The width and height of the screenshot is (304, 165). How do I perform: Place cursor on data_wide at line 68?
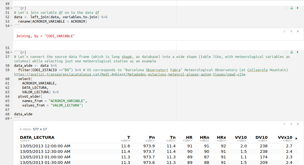[x=23, y=114]
